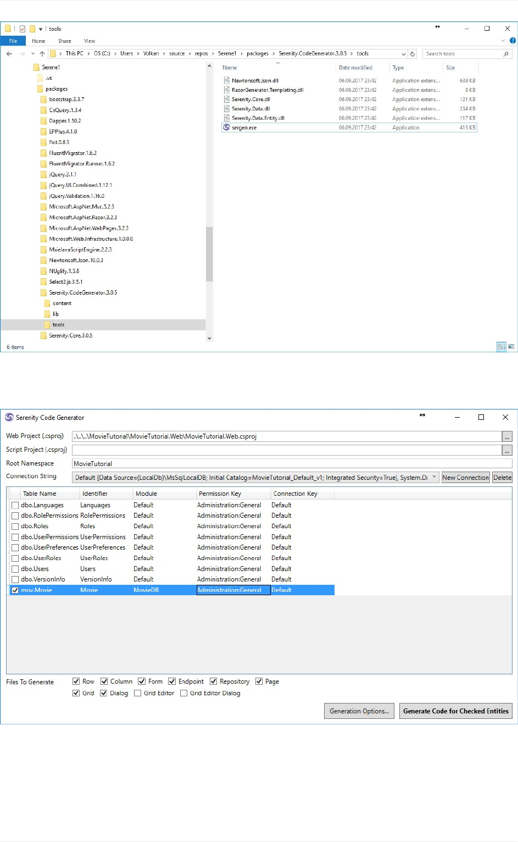The height and width of the screenshot is (842, 518).
Task: Select Serenity.Data.dll file icon
Action: click(x=226, y=108)
